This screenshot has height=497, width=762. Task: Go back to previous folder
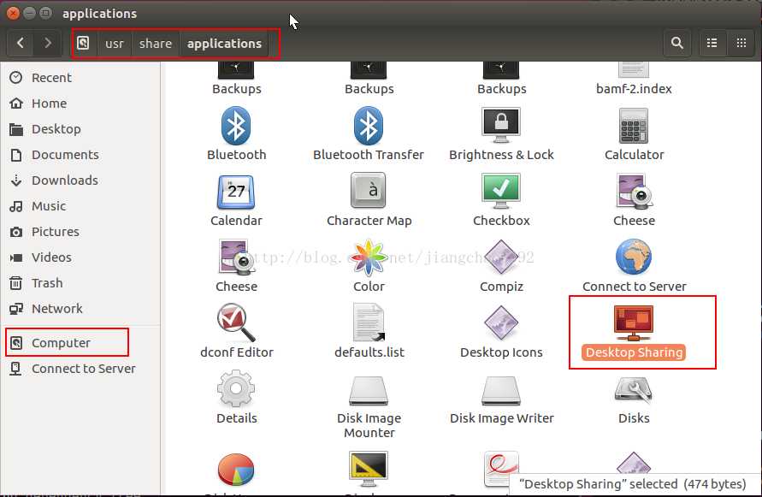(x=21, y=44)
